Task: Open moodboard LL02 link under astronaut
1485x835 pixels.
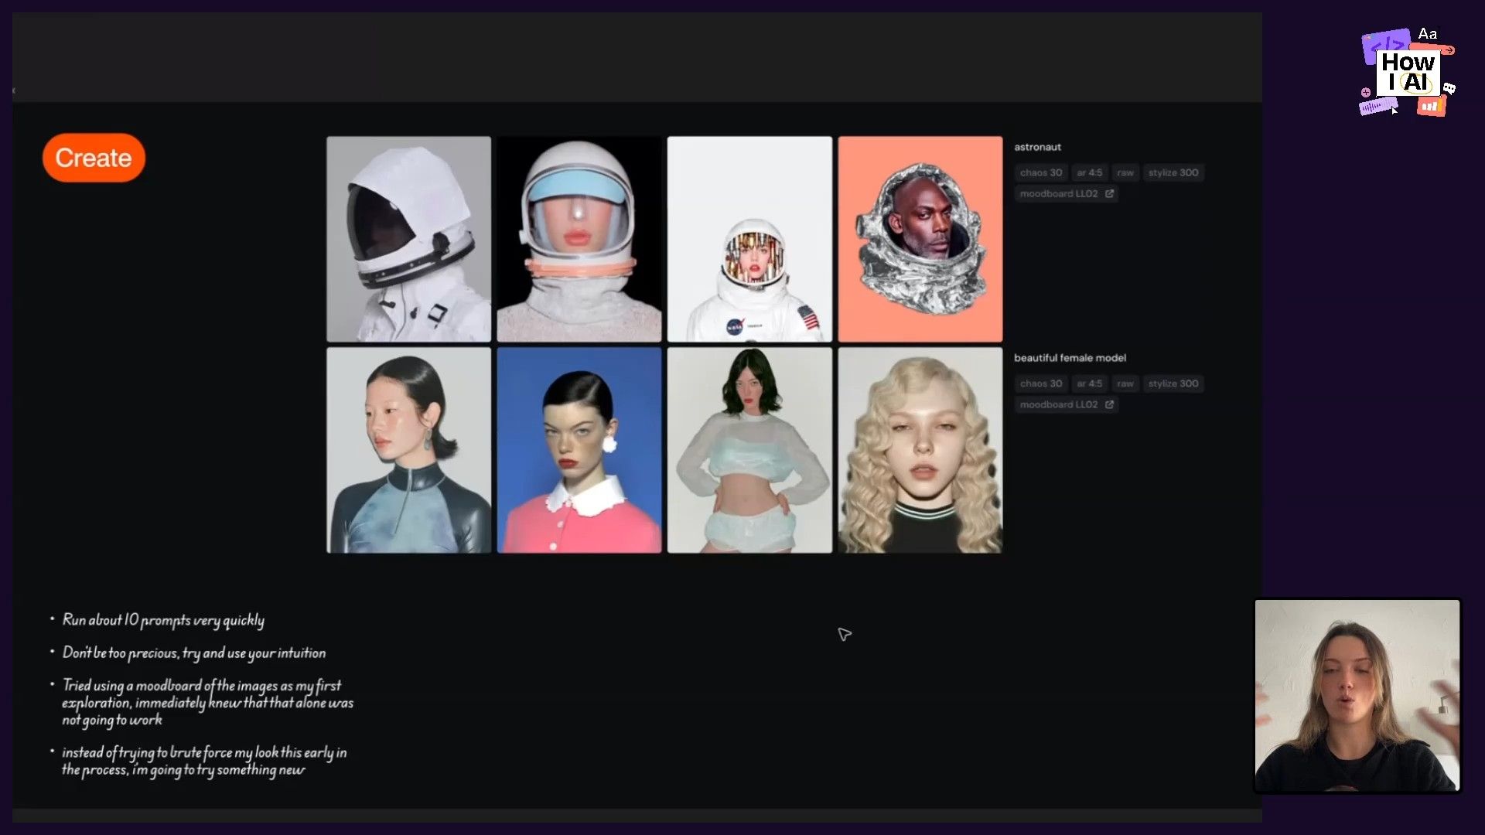Action: point(1066,193)
